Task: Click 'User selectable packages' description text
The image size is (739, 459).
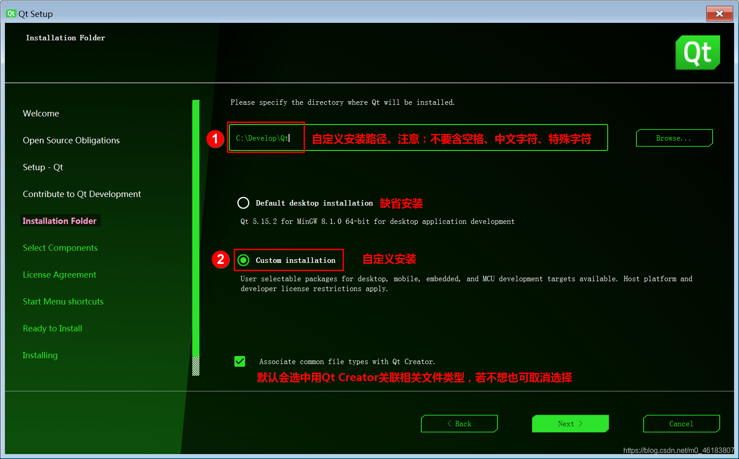Action: (x=466, y=283)
